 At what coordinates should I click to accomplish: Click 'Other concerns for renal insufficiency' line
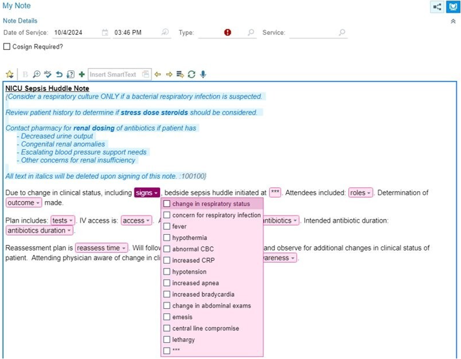[76, 160]
